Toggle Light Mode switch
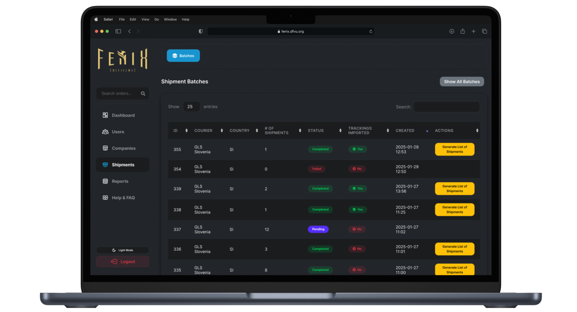This screenshot has height=312, width=577. pyautogui.click(x=123, y=250)
